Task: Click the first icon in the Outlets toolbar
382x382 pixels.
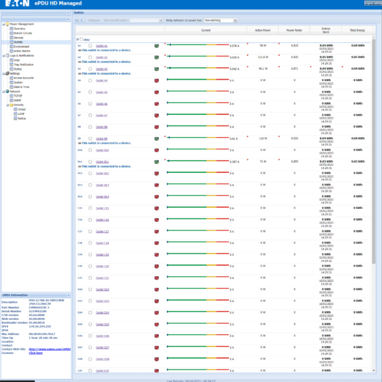Action: (77, 20)
